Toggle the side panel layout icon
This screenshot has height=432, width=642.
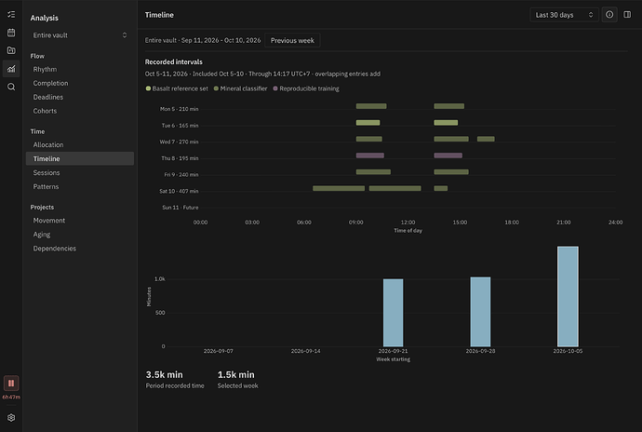(x=627, y=15)
